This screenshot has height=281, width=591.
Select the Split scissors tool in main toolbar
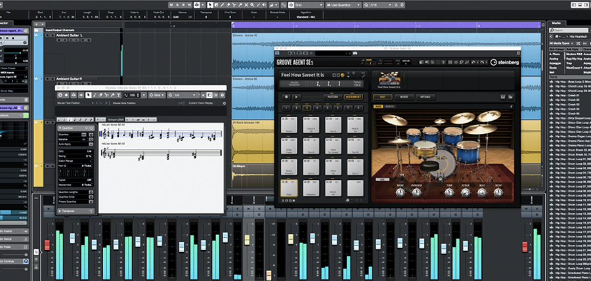[234, 5]
